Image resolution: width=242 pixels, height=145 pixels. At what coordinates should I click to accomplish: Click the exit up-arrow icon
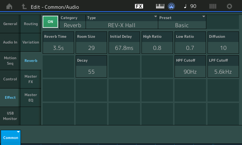coord(24,6)
